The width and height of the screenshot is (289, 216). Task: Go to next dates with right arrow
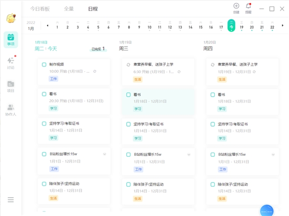pos(282,25)
